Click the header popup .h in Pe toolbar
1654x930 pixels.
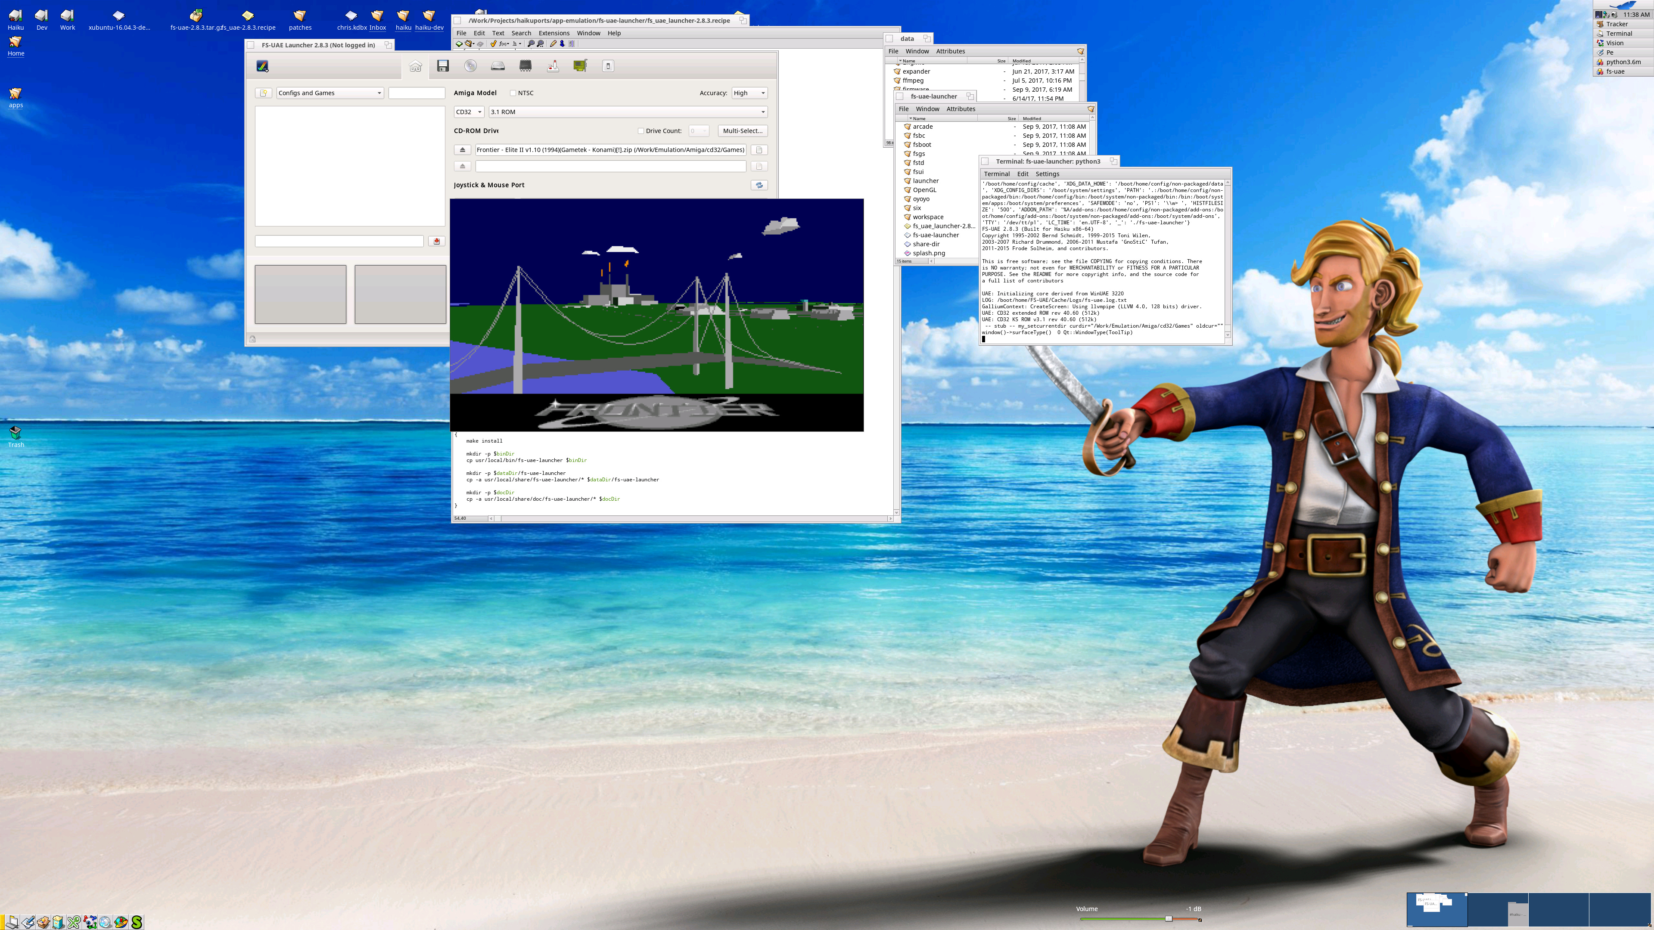point(516,43)
